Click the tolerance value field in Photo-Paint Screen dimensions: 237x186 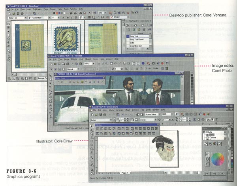click(x=117, y=69)
